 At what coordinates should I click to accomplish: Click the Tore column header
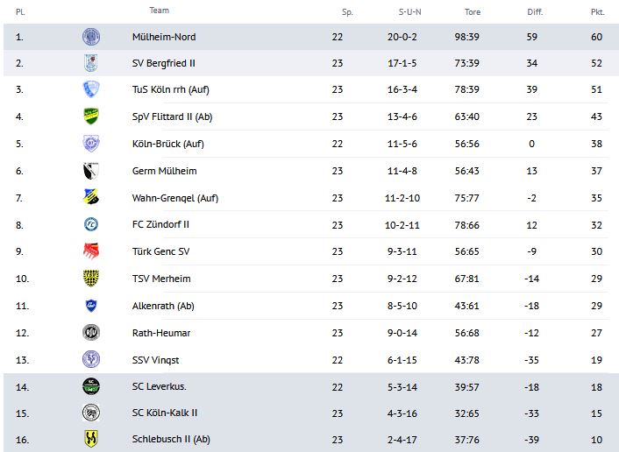click(473, 12)
